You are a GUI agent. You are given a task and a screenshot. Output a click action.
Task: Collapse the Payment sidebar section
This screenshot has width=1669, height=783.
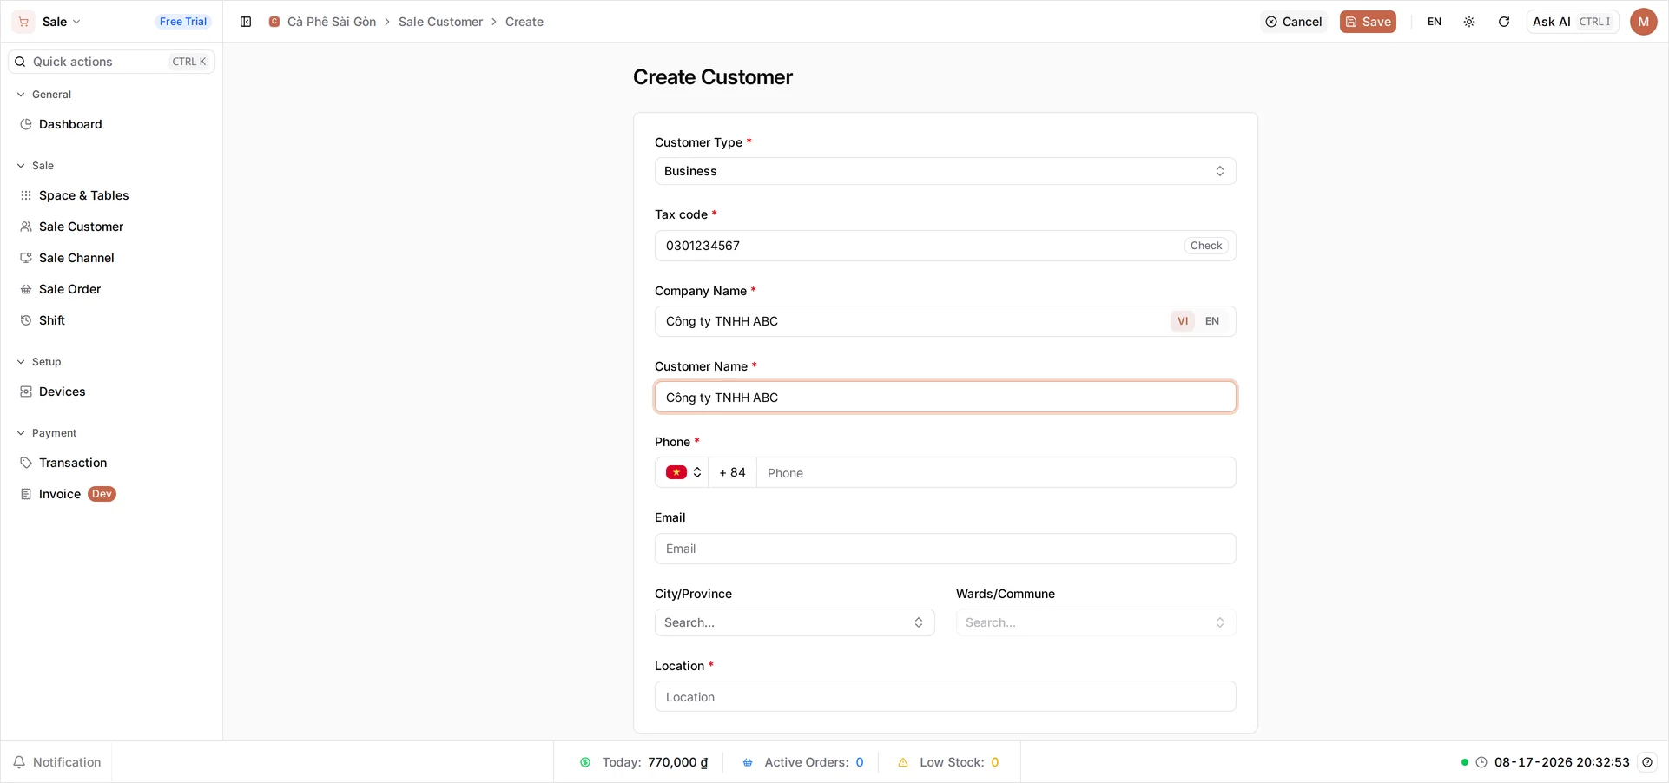[x=46, y=433]
